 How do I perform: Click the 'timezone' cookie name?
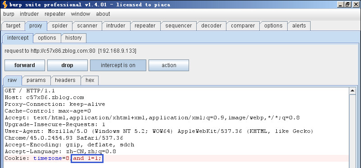click(48, 159)
